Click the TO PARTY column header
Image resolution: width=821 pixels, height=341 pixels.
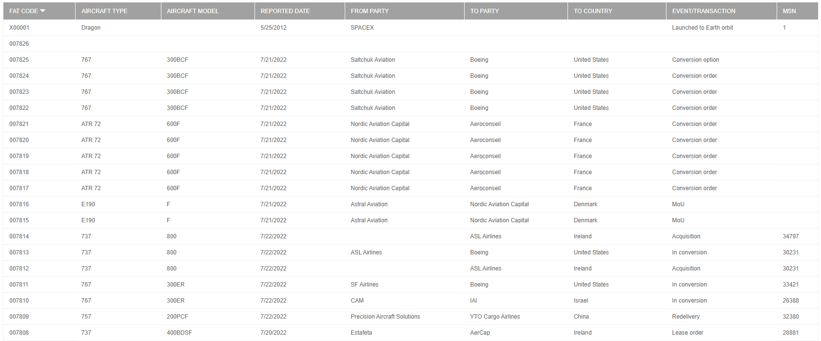click(484, 11)
